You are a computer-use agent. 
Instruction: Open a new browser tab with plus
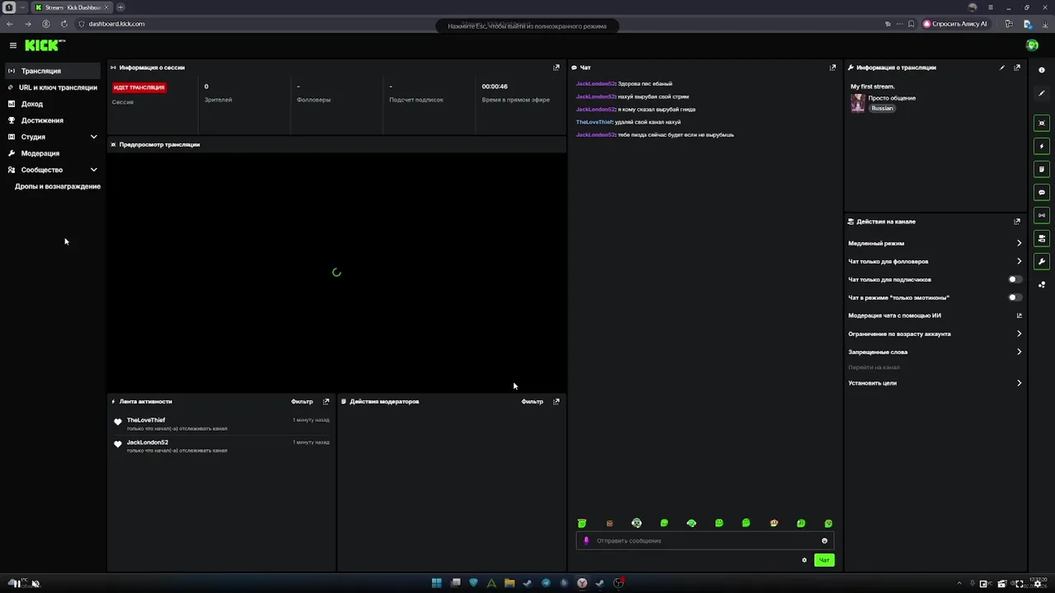120,7
